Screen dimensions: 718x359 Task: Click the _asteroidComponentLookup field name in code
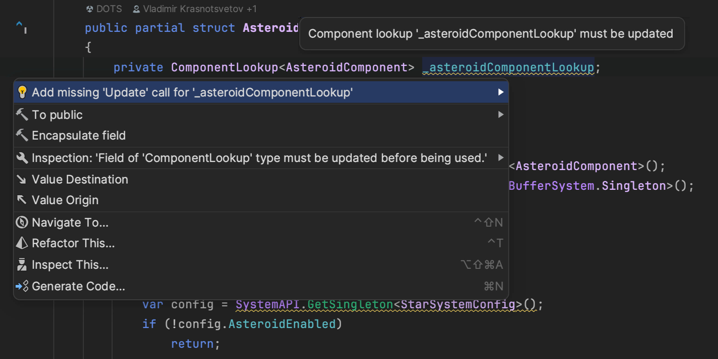[511, 67]
